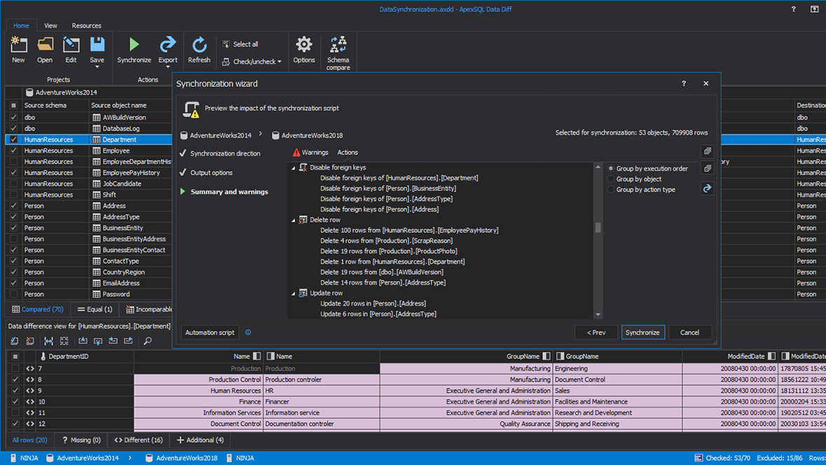Click the Save icon in the ribbon
Viewport: 826px width, 465px height.
click(x=97, y=46)
